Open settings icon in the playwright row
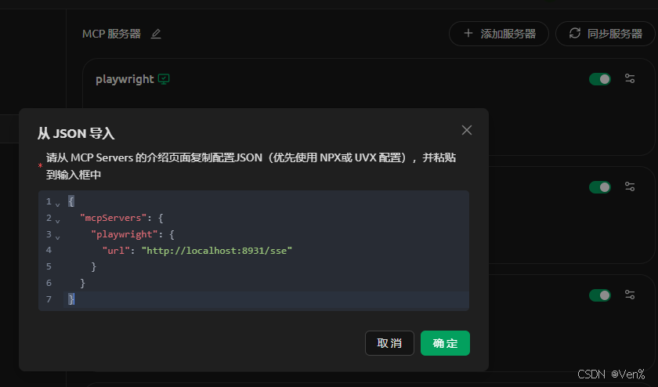 pyautogui.click(x=630, y=78)
